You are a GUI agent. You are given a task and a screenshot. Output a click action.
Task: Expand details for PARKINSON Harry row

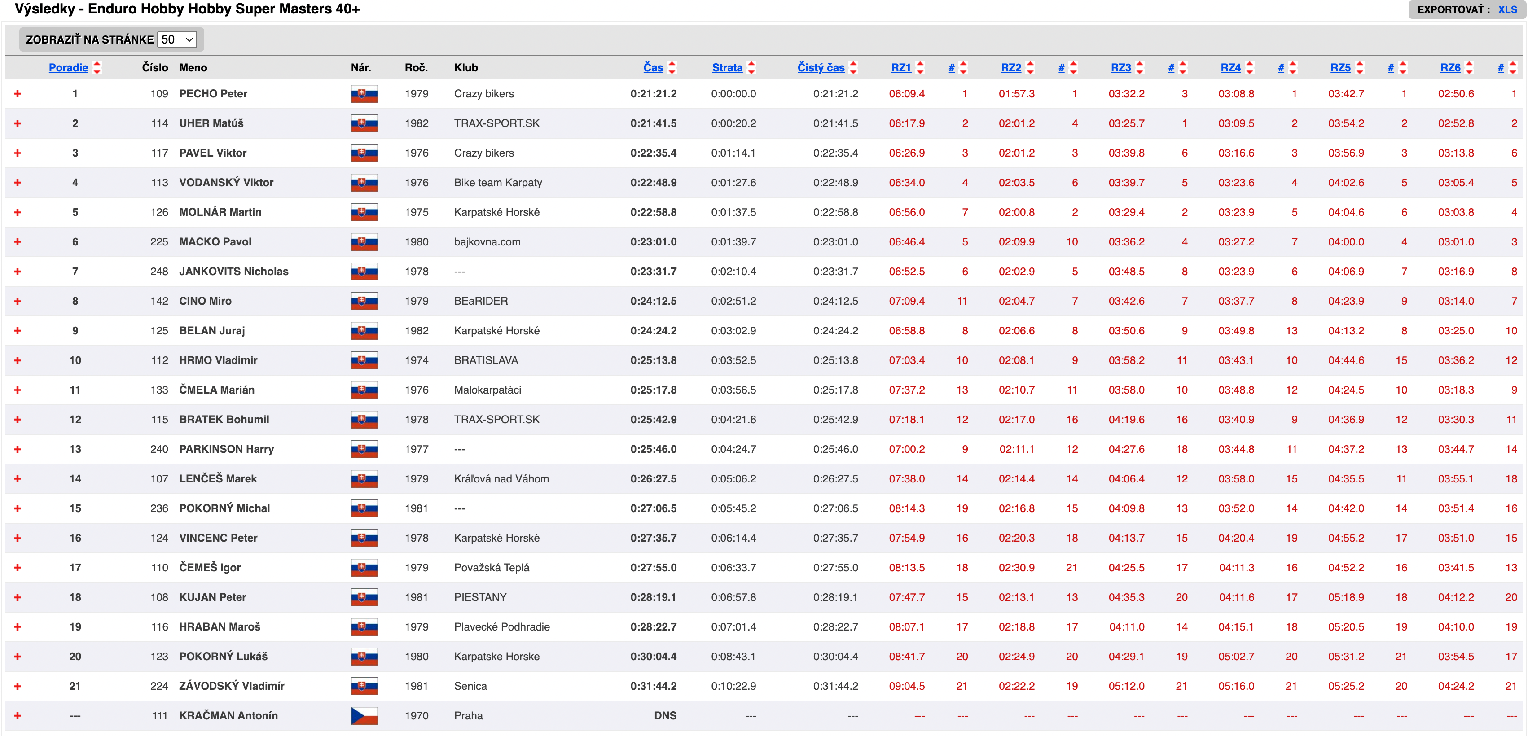(17, 450)
